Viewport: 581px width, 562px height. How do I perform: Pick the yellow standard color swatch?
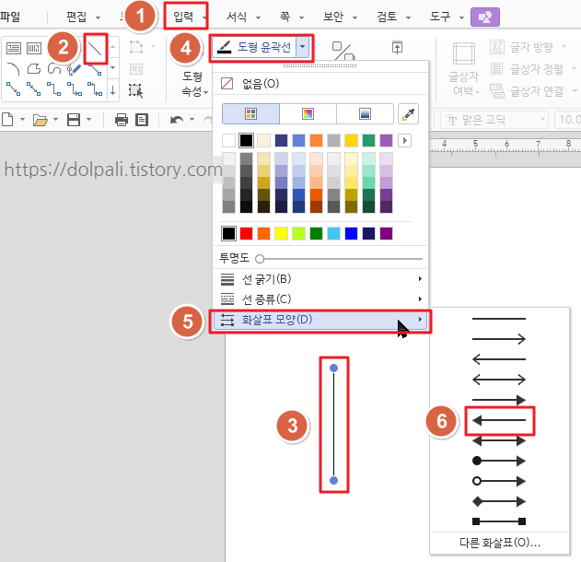281,233
